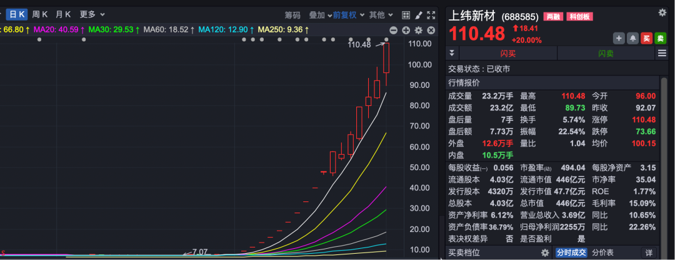675x260 pixels.
Task: Open quote panel settings gear
Action: (662, 12)
